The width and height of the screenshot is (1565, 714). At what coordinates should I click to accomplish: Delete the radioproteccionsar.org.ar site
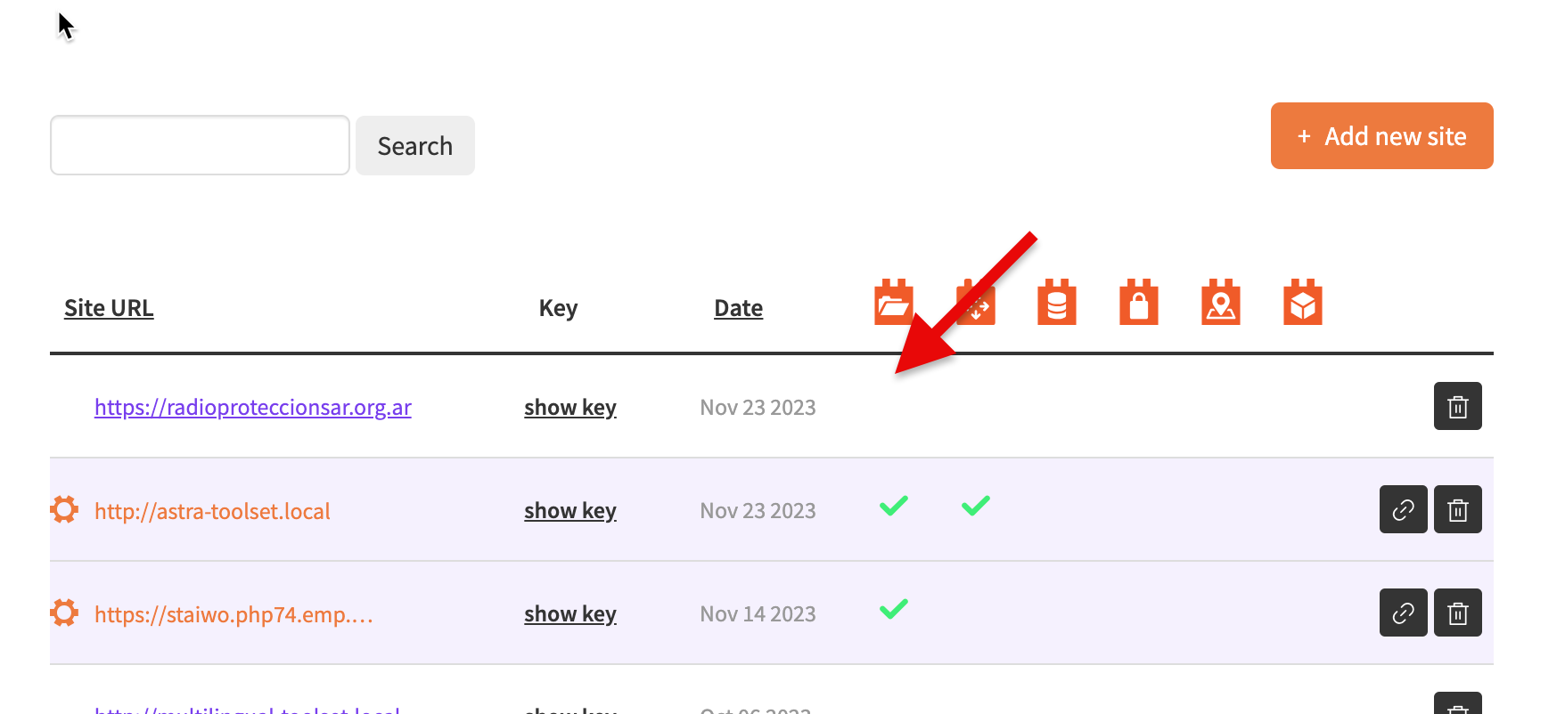click(x=1458, y=406)
